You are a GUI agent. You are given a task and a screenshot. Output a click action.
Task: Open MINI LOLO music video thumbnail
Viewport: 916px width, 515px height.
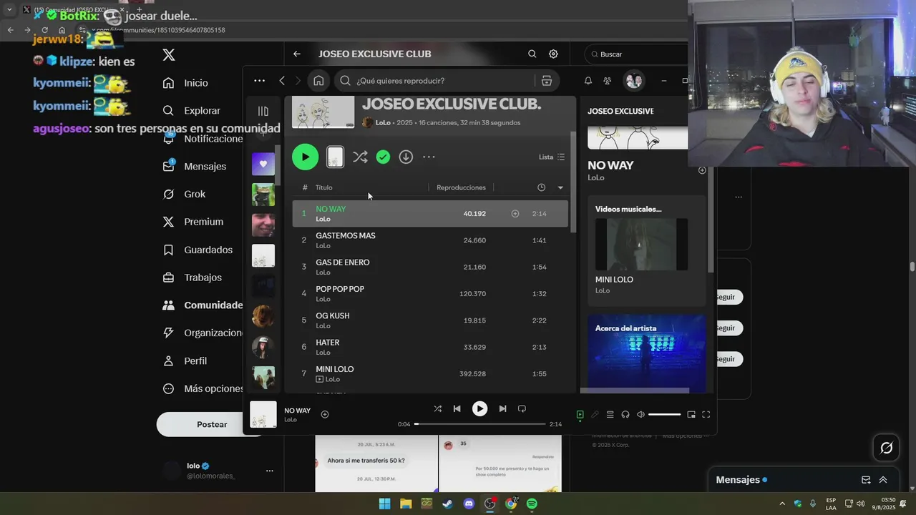tap(641, 244)
